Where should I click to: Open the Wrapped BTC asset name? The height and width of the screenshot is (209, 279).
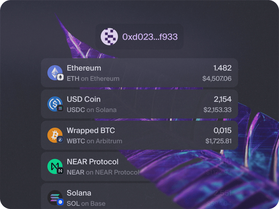click(91, 131)
